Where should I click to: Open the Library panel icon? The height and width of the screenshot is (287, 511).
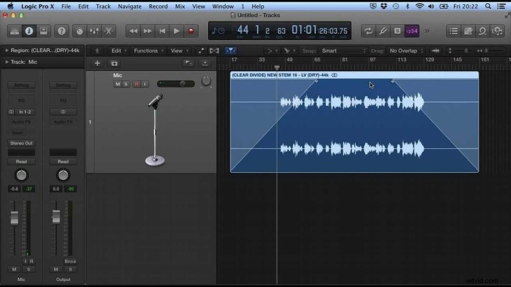14,31
